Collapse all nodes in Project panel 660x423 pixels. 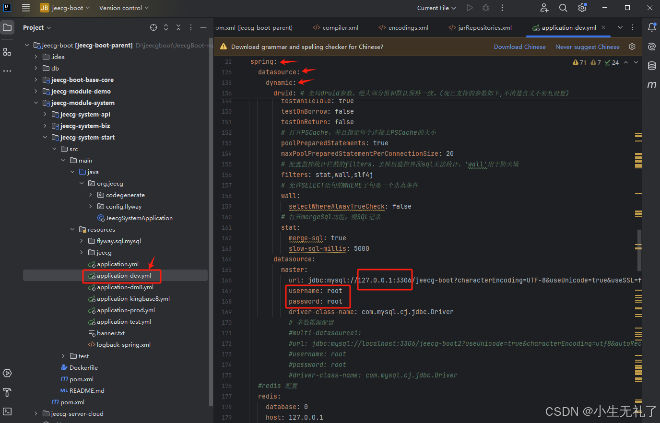(178, 27)
